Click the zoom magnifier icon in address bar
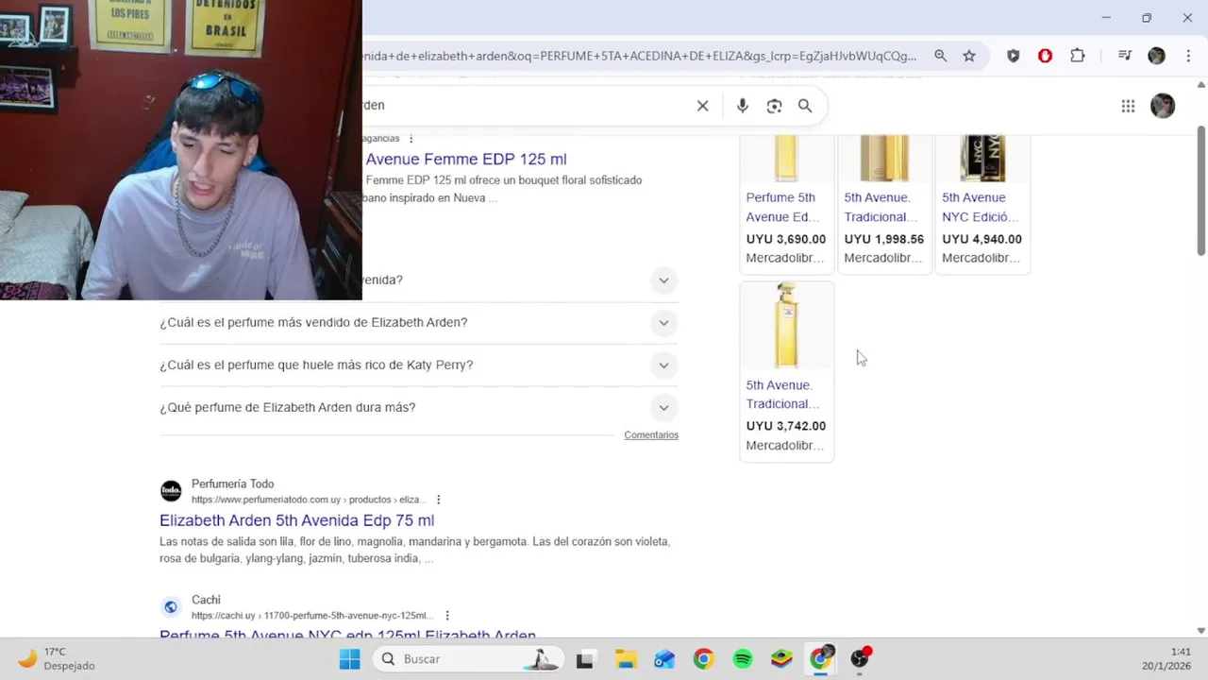The width and height of the screenshot is (1208, 680). 940,56
